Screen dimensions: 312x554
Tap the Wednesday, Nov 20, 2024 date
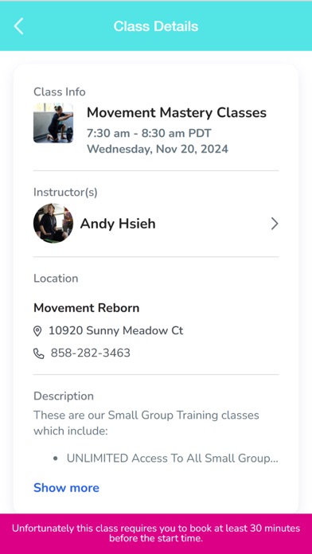[158, 149]
